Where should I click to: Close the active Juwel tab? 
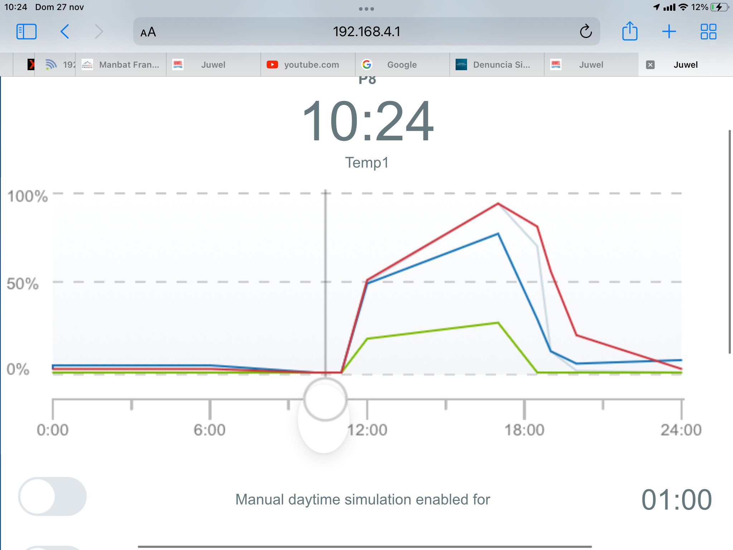[x=650, y=65]
